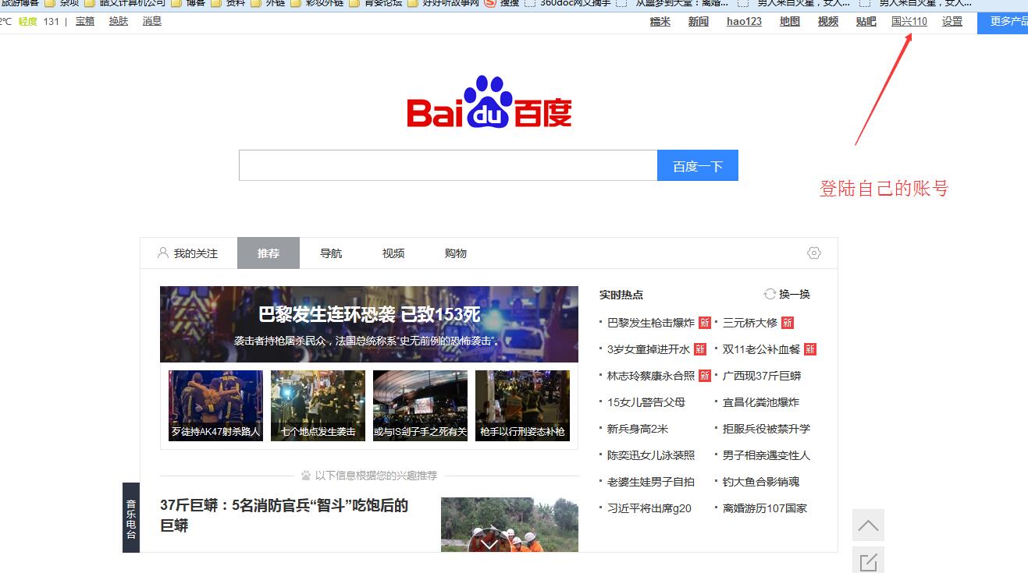This screenshot has width=1028, height=573.
Task: Open the 糯米 link in top navigation
Action: pyautogui.click(x=660, y=22)
